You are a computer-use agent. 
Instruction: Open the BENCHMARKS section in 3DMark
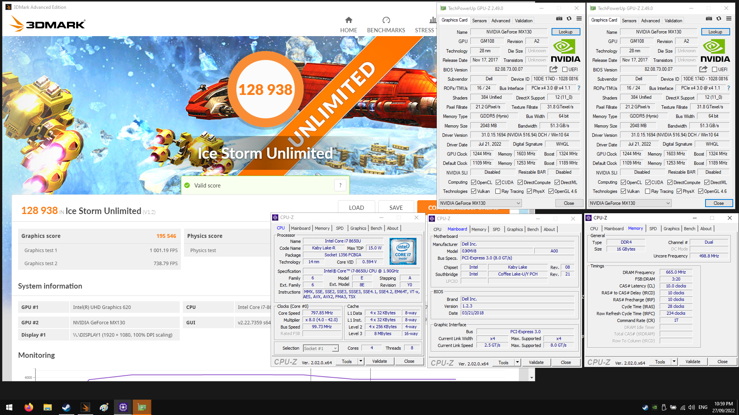[x=386, y=25]
